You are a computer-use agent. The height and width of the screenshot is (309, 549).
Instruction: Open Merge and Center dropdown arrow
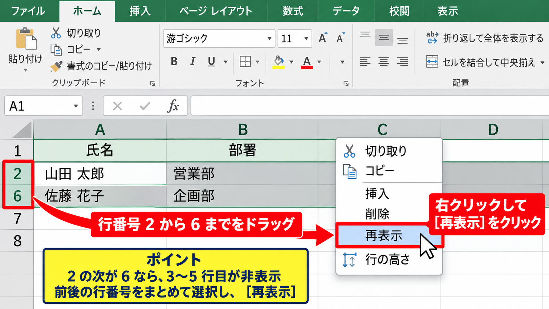(x=542, y=62)
